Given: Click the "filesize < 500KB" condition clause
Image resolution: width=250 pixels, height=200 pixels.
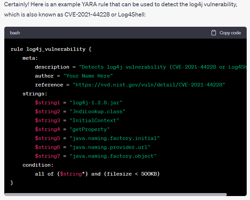Looking at the screenshot, I should coord(132,174).
